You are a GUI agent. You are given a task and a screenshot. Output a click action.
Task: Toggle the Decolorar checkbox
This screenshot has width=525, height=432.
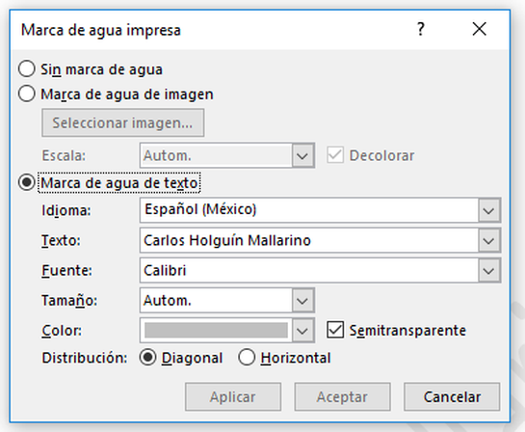[335, 155]
